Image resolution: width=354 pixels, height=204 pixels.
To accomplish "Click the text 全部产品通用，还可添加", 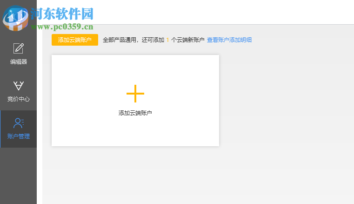I will coord(134,40).
